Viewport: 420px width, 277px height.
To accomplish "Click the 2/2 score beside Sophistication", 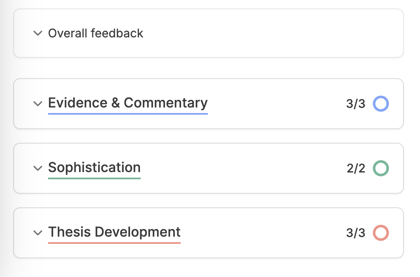I will click(355, 168).
